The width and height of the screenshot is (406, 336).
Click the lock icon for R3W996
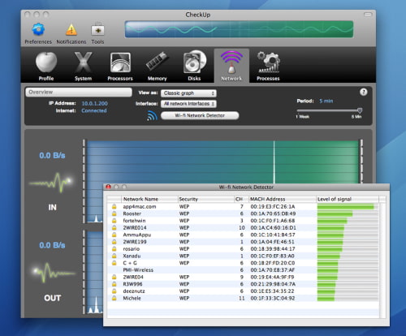click(x=114, y=284)
